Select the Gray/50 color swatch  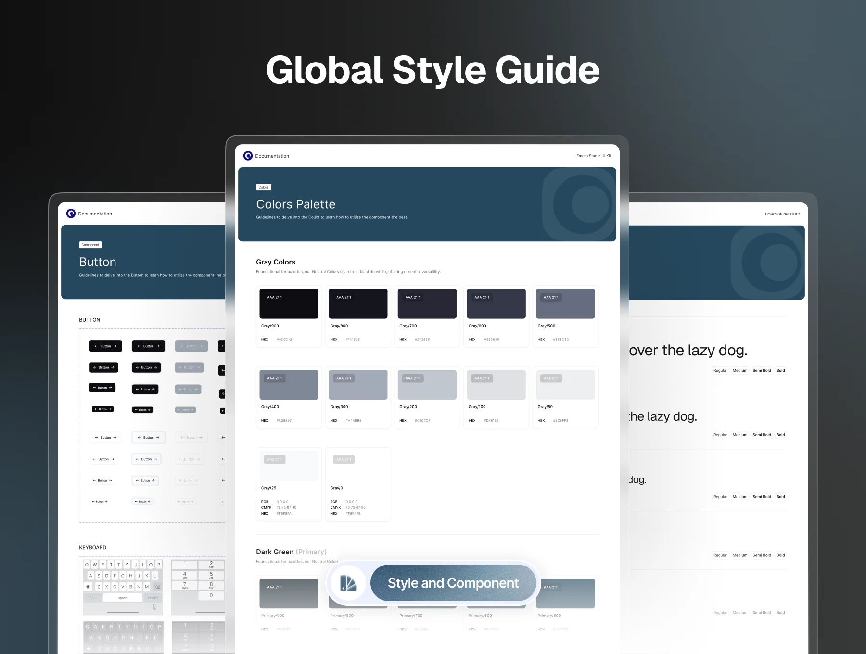click(565, 385)
